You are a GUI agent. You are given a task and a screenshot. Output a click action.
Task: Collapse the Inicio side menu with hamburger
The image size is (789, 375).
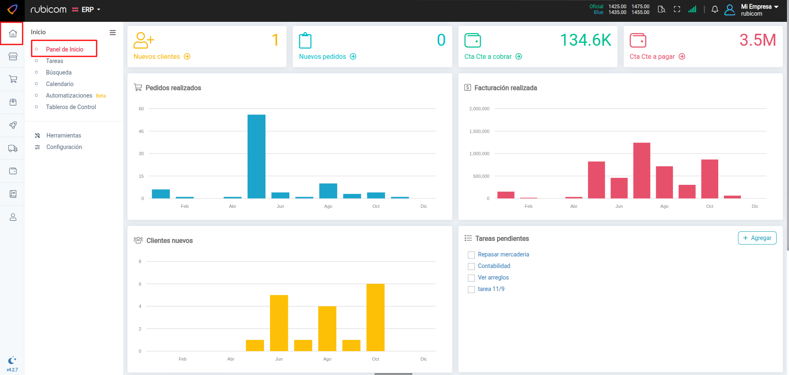[113, 33]
